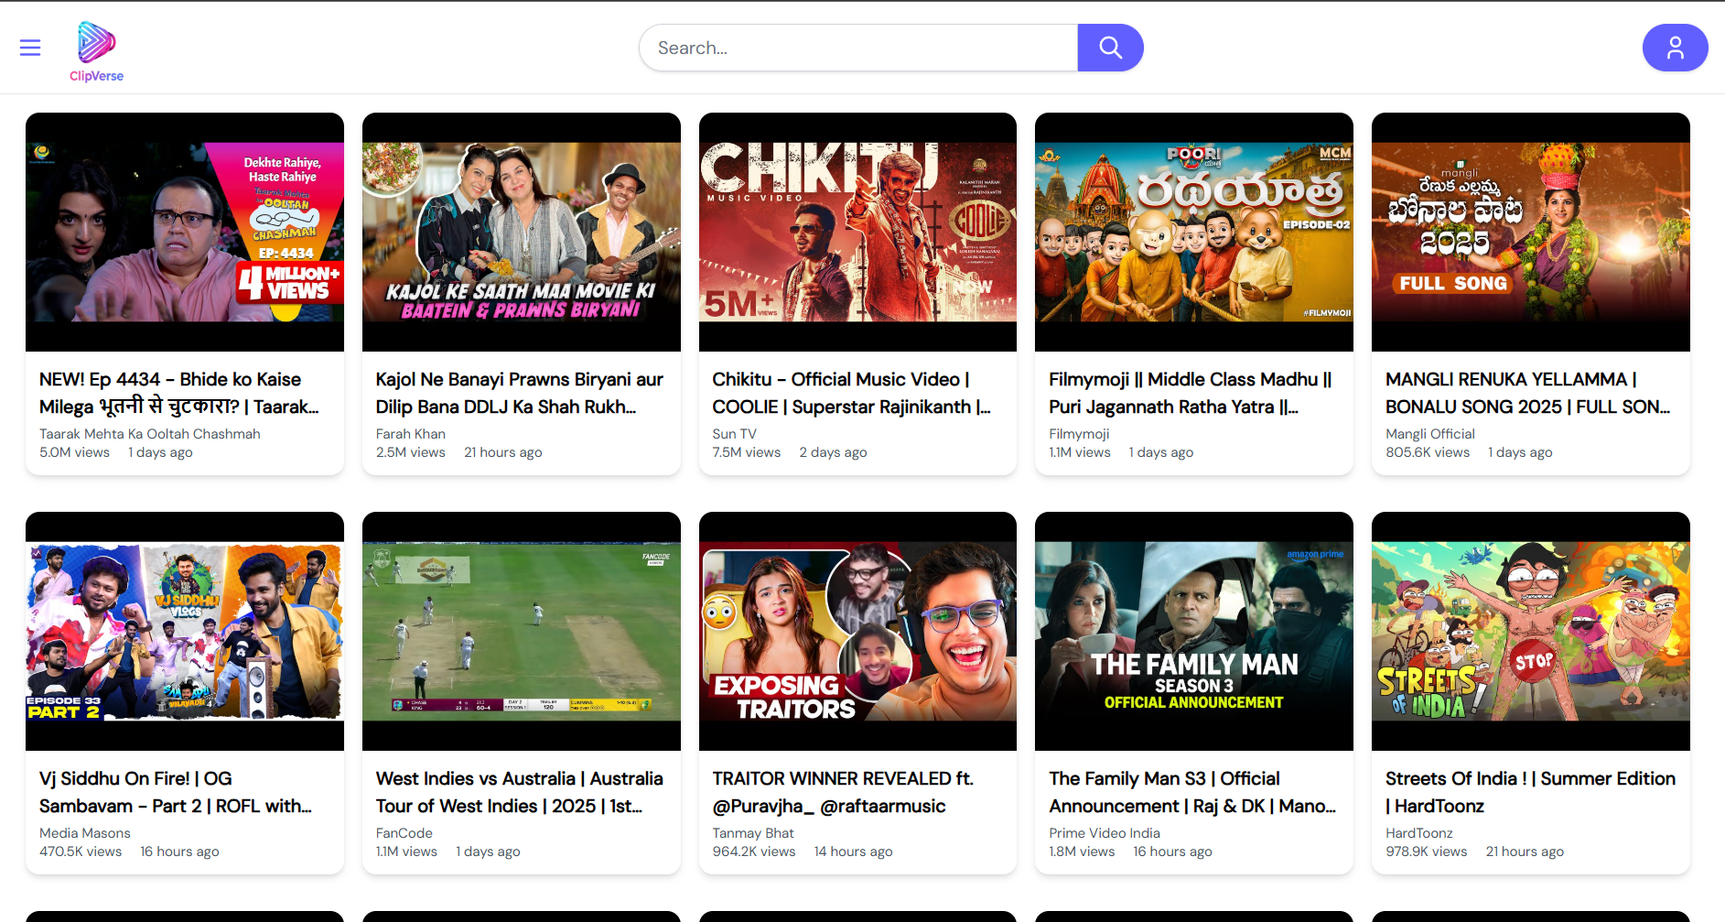
Task: Open the user profile button
Action: tap(1675, 48)
